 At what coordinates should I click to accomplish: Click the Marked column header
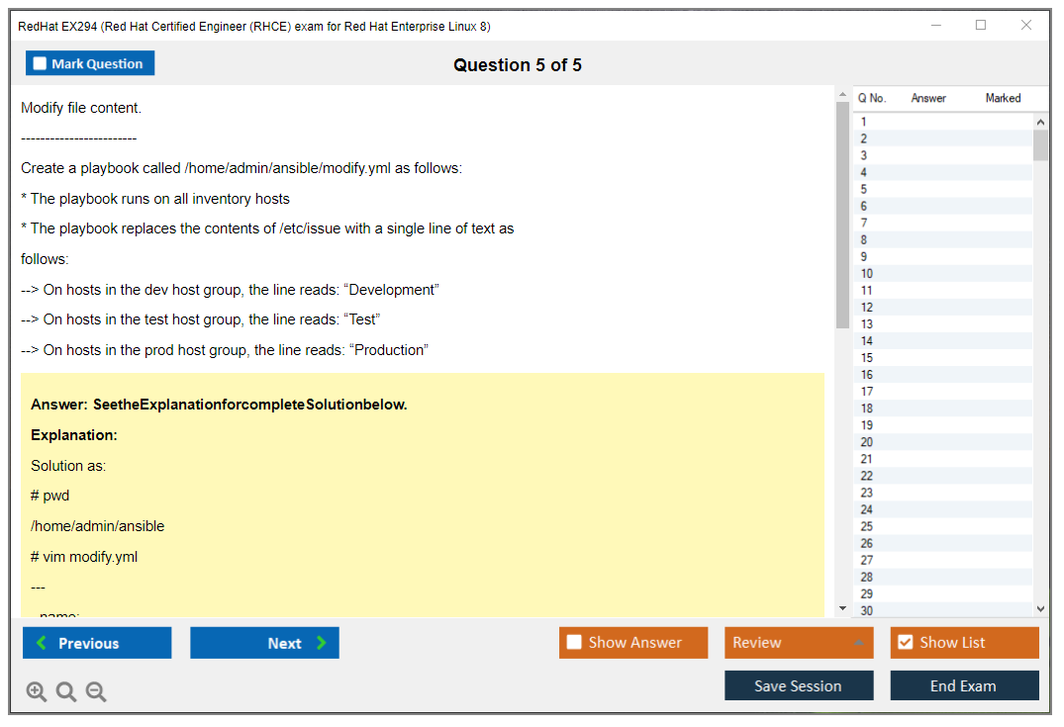1003,98
